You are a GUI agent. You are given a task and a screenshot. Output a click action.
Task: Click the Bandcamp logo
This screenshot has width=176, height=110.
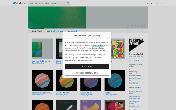point(20,3)
